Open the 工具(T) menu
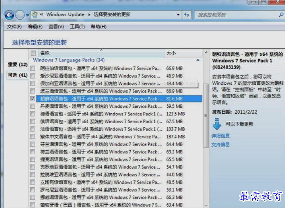This screenshot has width=285, height=208. (77, 27)
